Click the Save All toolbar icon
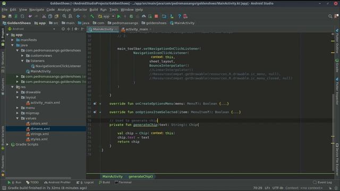Image resolution: width=340 pixels, height=191 pixels. coord(10,16)
